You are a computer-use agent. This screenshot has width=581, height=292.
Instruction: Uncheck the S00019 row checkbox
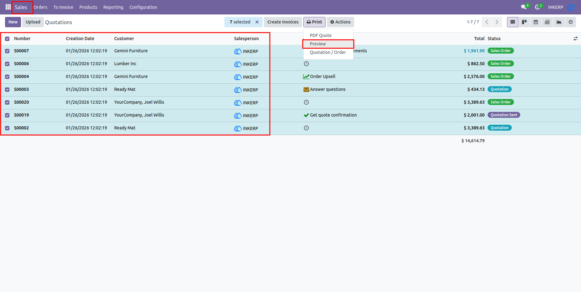[7, 115]
